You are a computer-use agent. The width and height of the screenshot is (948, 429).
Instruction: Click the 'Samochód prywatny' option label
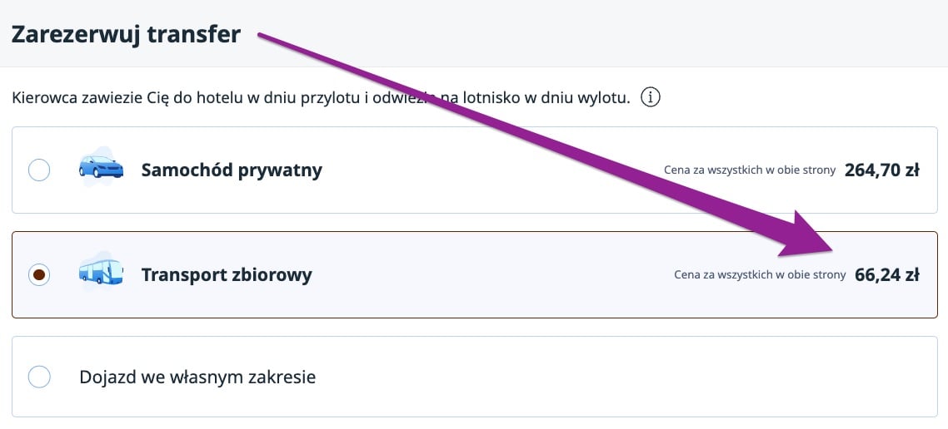tap(232, 170)
